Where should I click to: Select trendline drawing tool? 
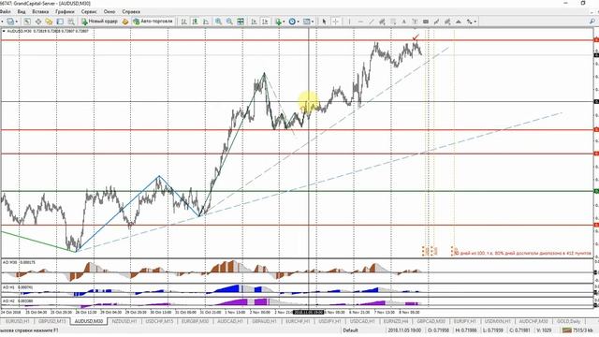pyautogui.click(x=371, y=22)
